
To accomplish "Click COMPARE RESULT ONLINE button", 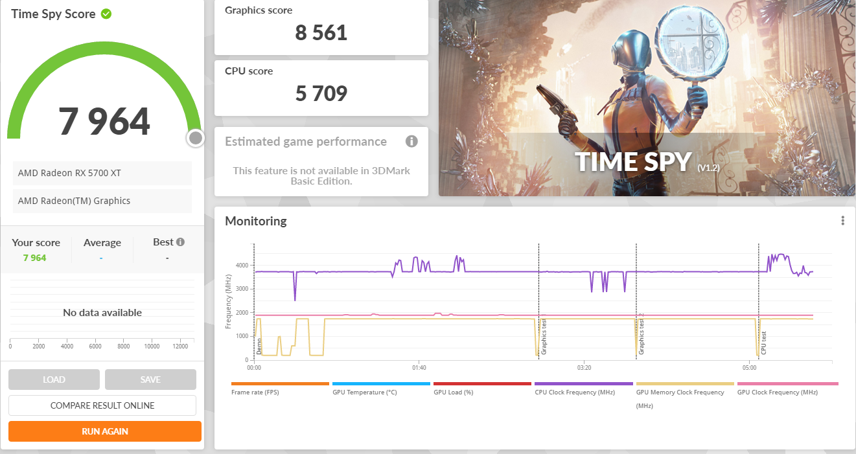I will pos(102,405).
